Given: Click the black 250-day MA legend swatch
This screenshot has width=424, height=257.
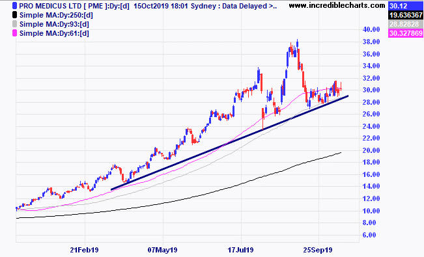Looking at the screenshot, I should 14,15.
